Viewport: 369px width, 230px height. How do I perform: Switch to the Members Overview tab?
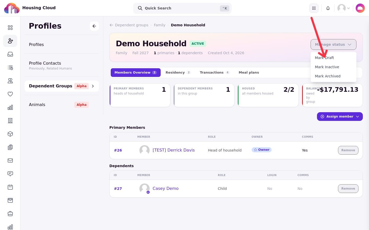136,73
